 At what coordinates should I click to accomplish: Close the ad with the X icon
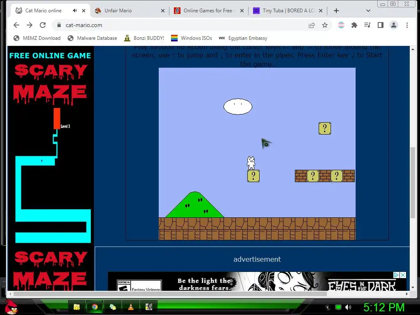(403, 275)
